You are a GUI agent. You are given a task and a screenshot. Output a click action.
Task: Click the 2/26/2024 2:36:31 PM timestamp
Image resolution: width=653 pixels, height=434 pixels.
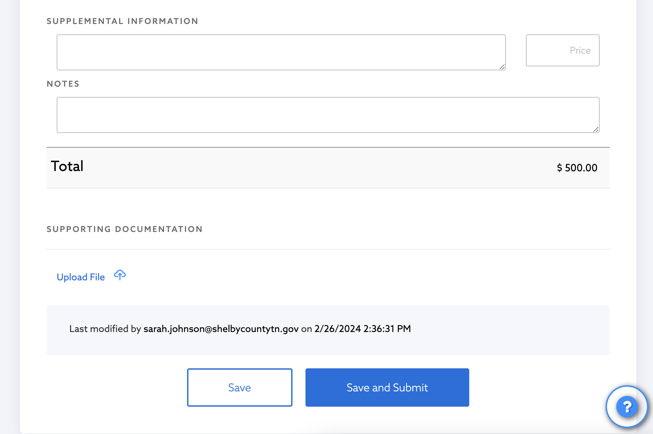tap(363, 329)
